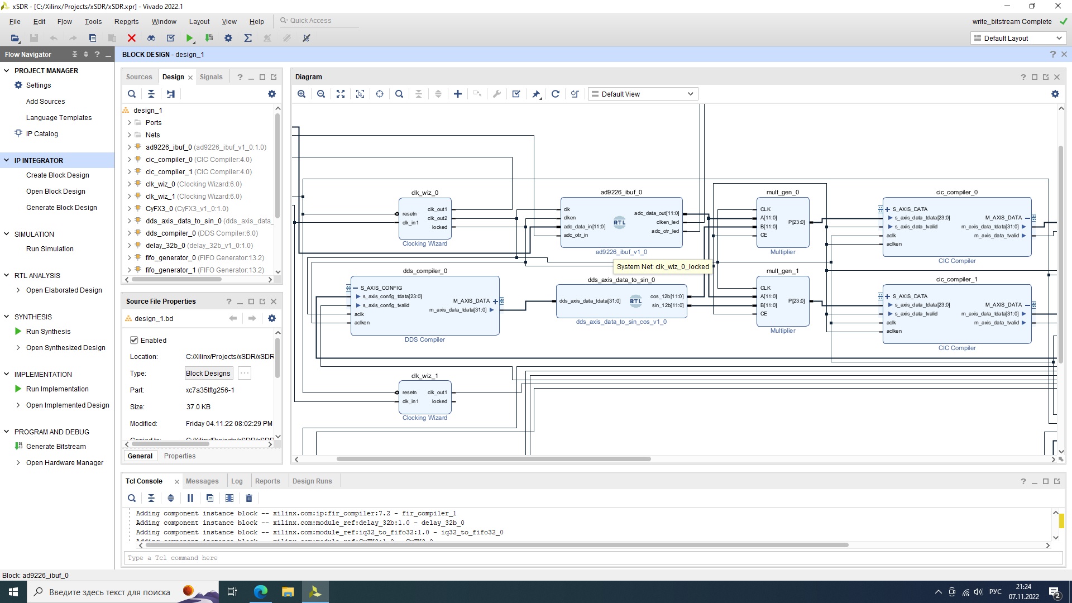Click the binoculars Find icon in main toolbar
1072x603 pixels.
coord(151,38)
